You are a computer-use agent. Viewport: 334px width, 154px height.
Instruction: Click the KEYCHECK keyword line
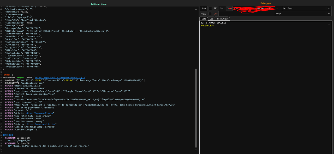tap(8, 135)
